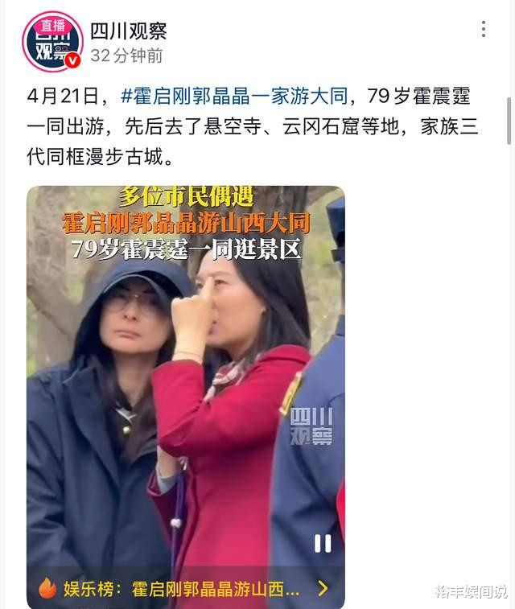Image resolution: width=515 pixels, height=609 pixels.
Task: Tap the flame icon on 娱乐榜 banner
Action: (x=47, y=588)
